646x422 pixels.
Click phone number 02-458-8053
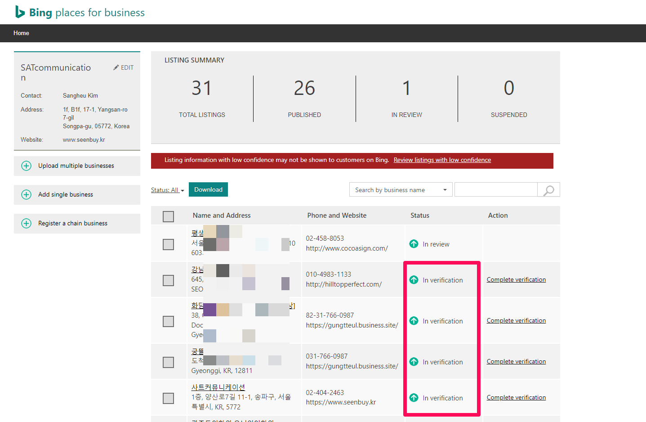(325, 238)
